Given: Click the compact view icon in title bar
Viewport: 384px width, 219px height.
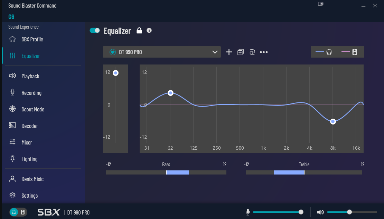Looking at the screenshot, I should (x=320, y=4).
